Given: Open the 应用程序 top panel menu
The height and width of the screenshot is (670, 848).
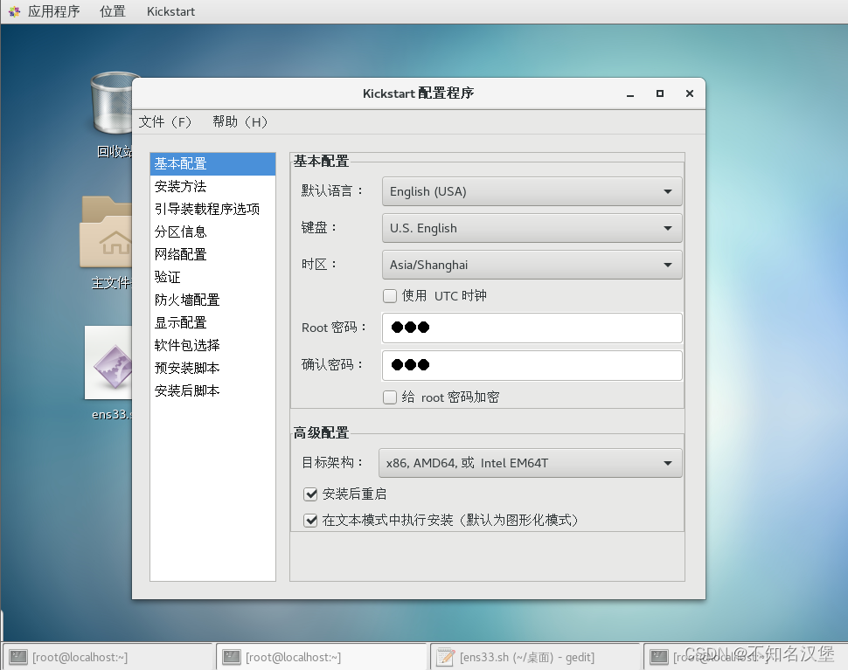Looking at the screenshot, I should (53, 11).
